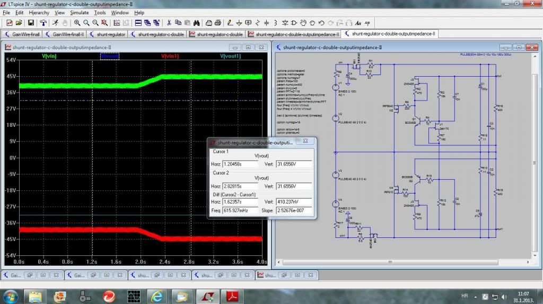The image size is (543, 304).
Task: Click the Find binoculars icon
Action: tap(196, 23)
